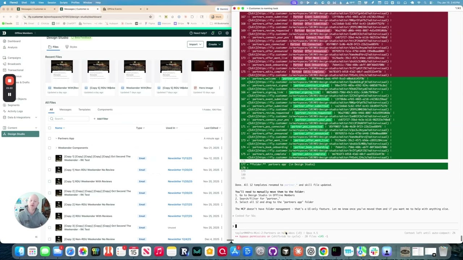Check [Copy 1] RDU Weekender With Reviews checkbox

coord(50,181)
